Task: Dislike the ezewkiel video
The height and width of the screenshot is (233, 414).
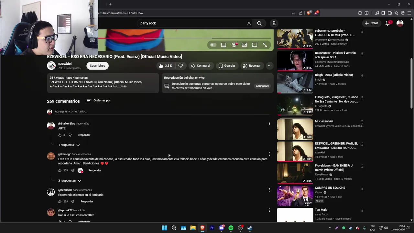Action: (180, 66)
